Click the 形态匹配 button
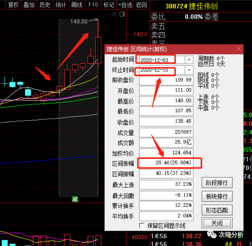 [x=217, y=210]
